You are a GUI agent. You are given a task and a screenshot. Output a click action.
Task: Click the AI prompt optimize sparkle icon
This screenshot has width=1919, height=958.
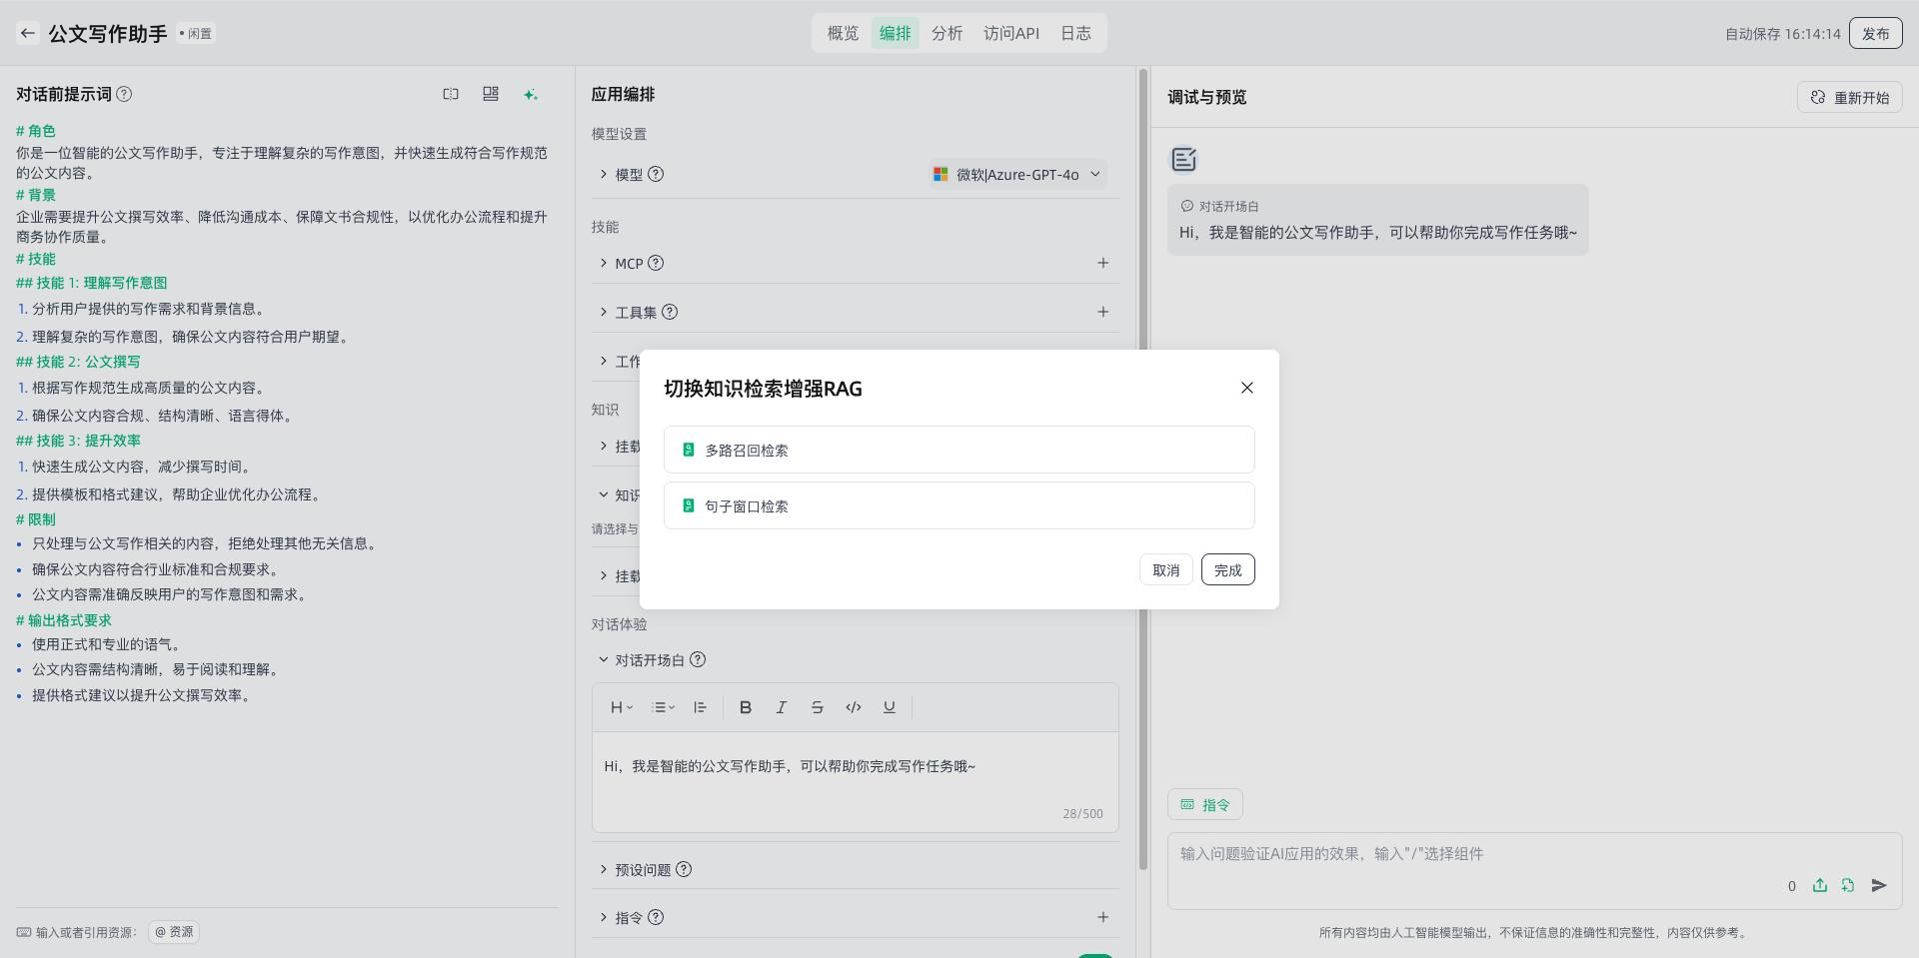(x=531, y=94)
